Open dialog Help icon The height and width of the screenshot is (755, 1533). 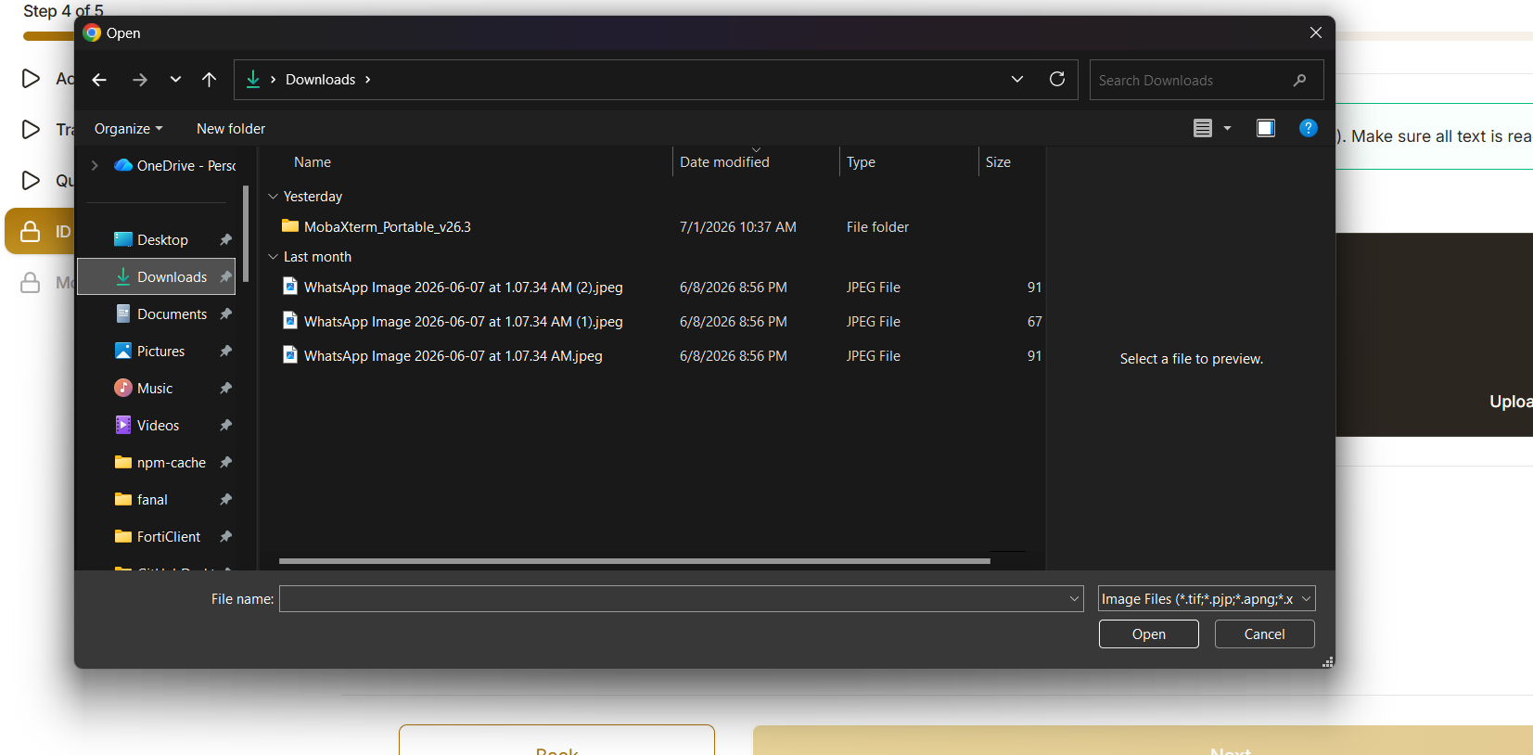click(1309, 128)
